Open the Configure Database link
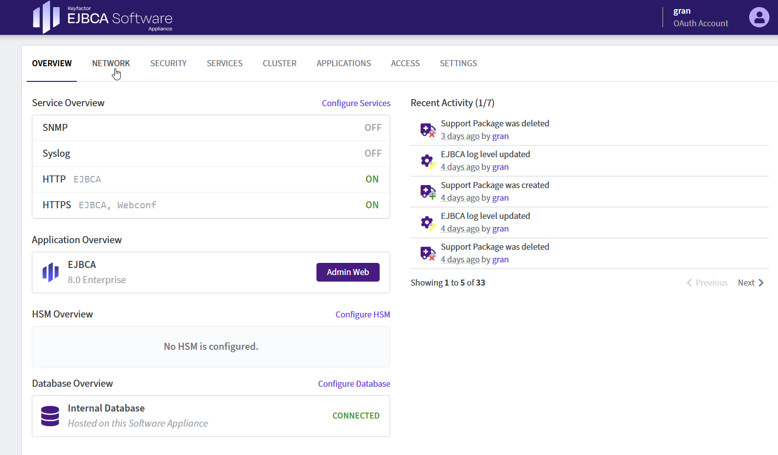Viewport: 778px width, 455px height. pyautogui.click(x=354, y=384)
